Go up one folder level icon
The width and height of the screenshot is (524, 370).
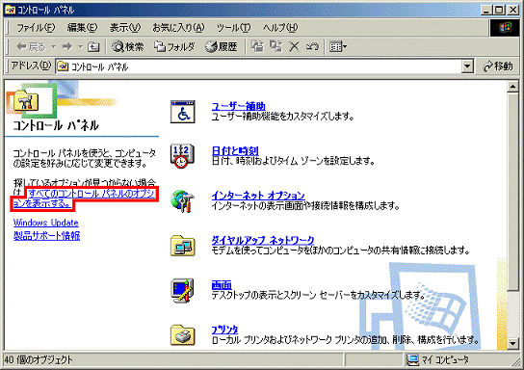tap(93, 47)
